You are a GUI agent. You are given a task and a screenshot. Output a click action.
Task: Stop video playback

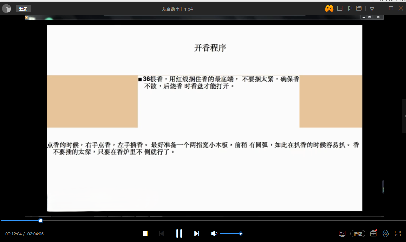point(145,234)
